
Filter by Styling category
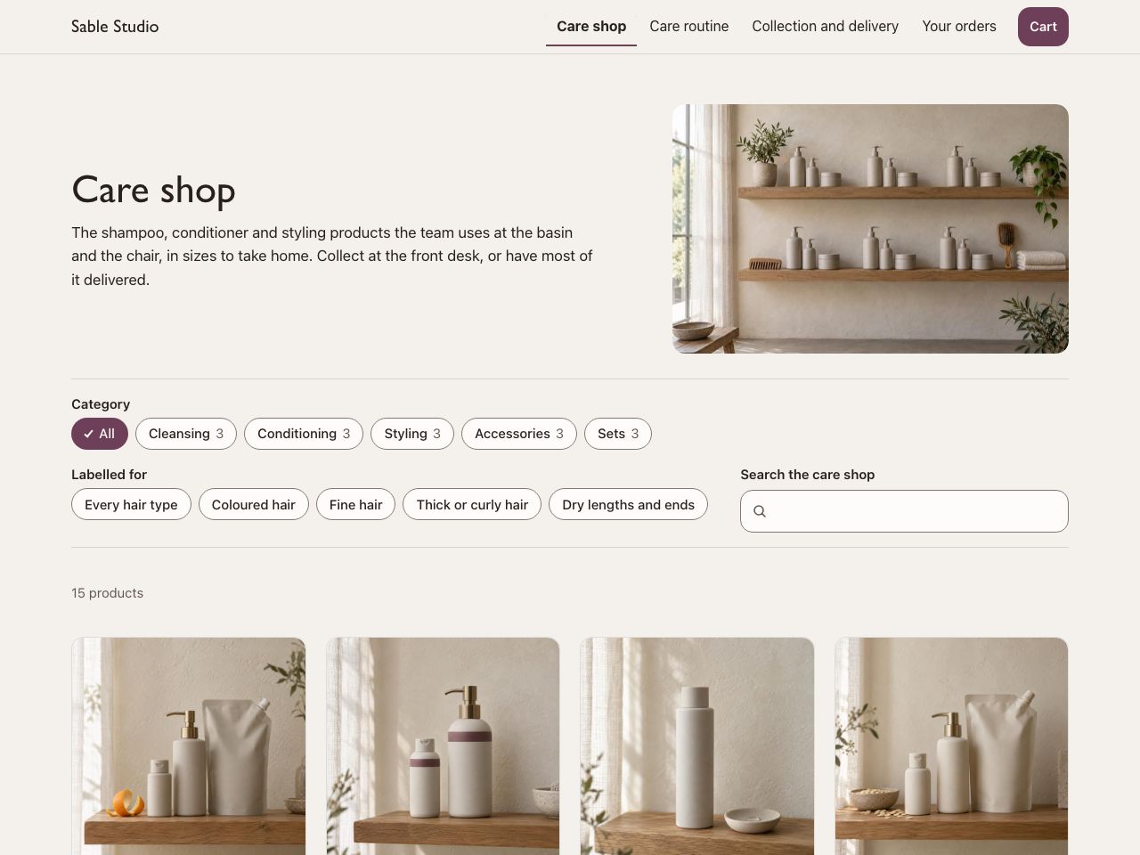[x=412, y=434]
